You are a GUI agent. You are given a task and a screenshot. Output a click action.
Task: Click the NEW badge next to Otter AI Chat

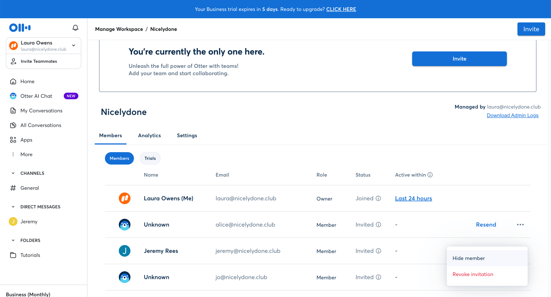click(71, 96)
